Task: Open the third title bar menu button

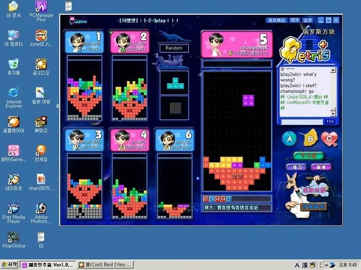Action: (307, 20)
